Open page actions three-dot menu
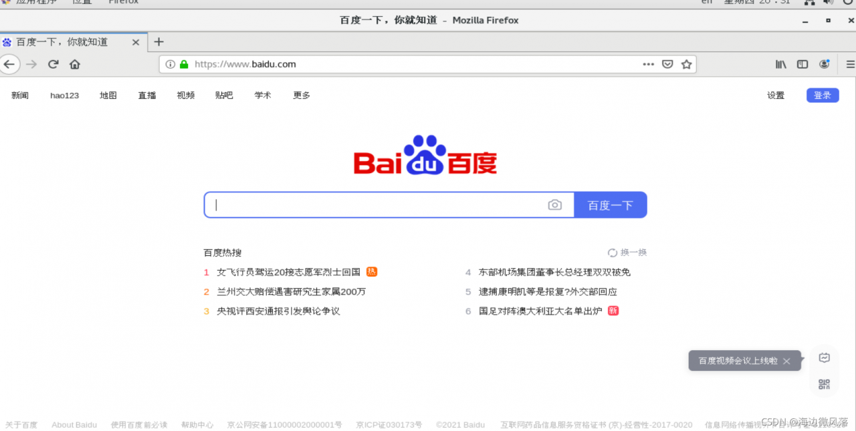The image size is (856, 431). tap(648, 64)
